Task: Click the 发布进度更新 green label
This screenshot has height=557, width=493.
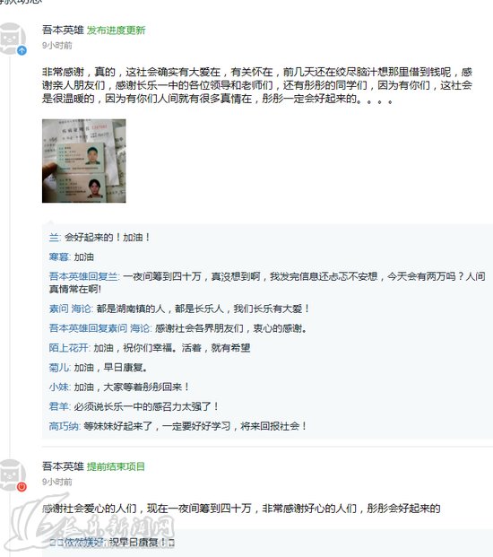Action: [116, 30]
